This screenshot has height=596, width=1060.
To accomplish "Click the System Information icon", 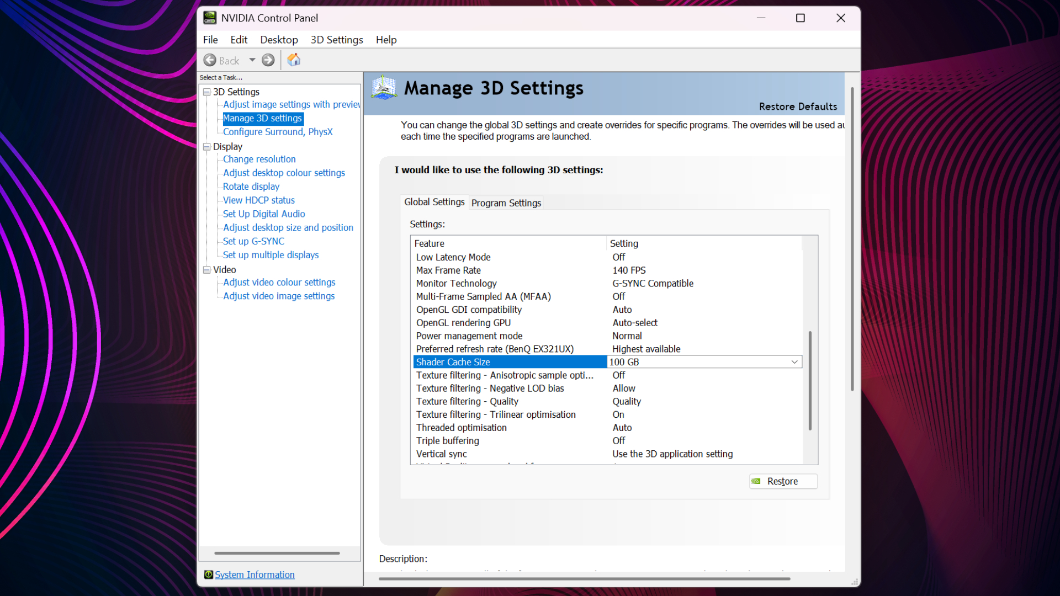I will [208, 574].
